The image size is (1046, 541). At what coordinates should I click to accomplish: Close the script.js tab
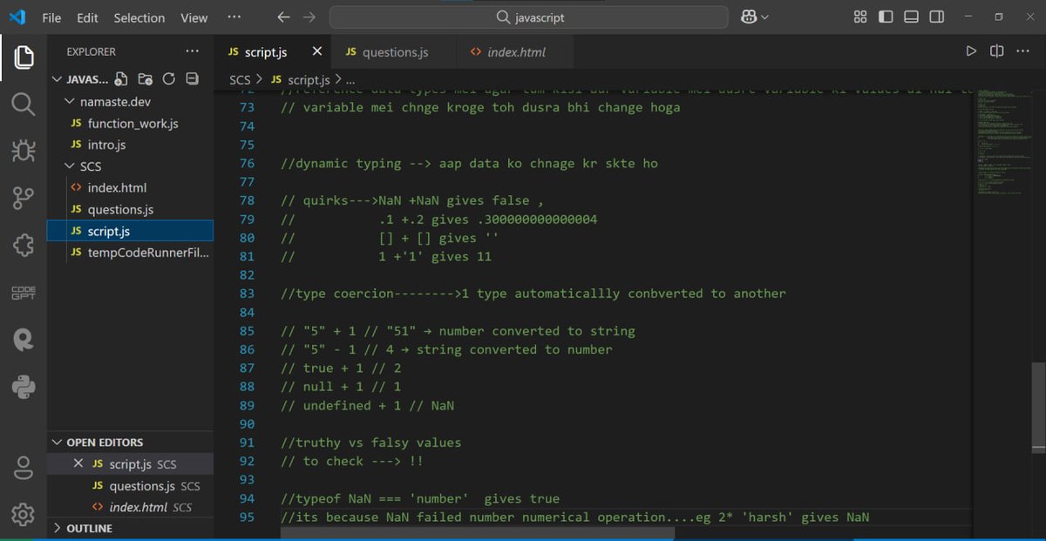click(x=317, y=51)
